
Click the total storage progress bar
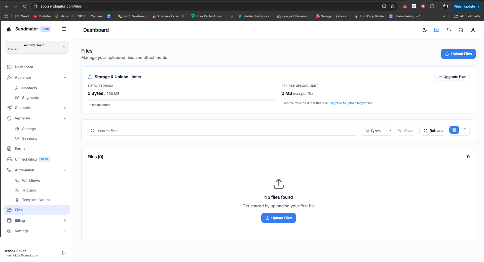click(181, 100)
